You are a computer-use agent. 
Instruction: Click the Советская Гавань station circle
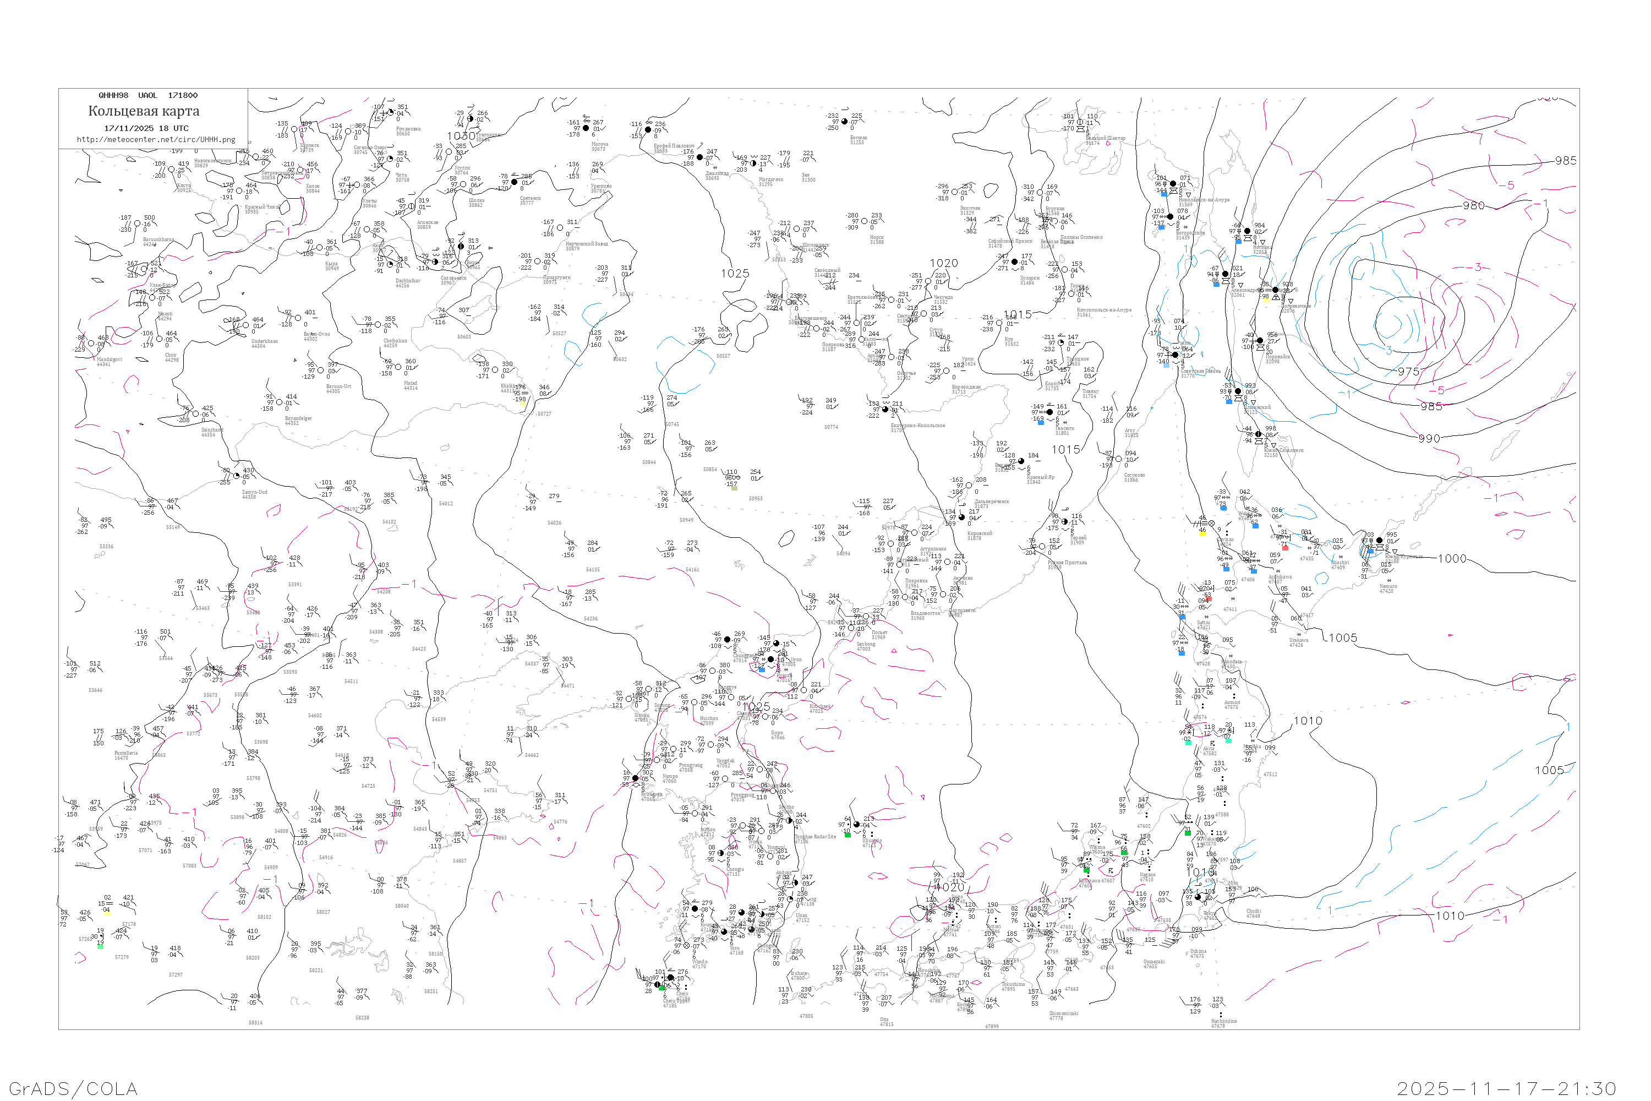(1175, 355)
